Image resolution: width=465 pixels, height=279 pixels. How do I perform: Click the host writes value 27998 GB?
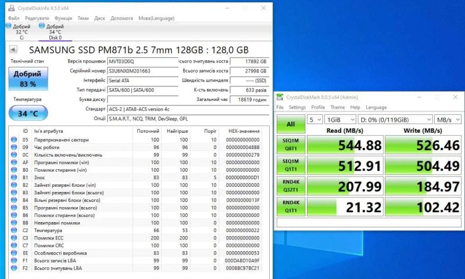coord(249,71)
